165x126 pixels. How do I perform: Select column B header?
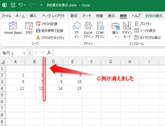(x=34, y=62)
